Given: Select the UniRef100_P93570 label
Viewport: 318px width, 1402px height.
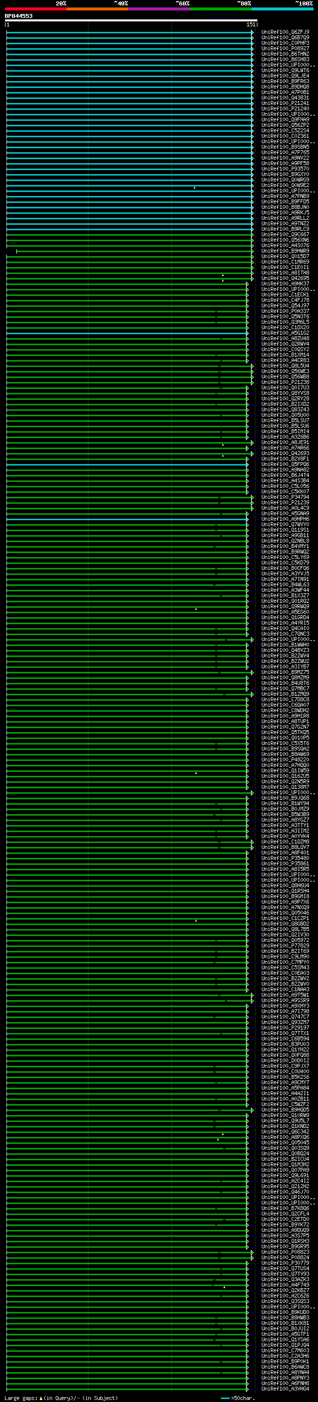Looking at the screenshot, I should [x=285, y=169].
